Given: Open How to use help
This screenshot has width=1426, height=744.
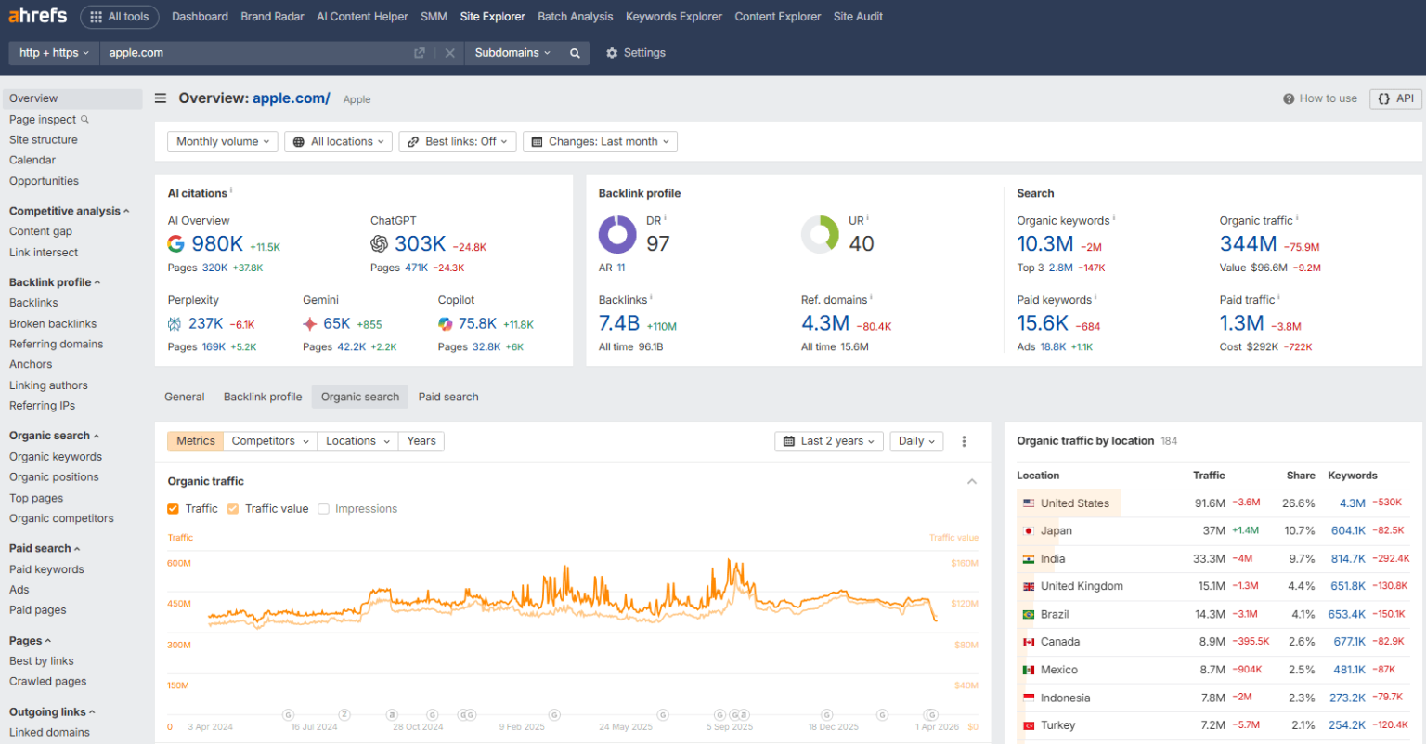Looking at the screenshot, I should click(x=1320, y=98).
